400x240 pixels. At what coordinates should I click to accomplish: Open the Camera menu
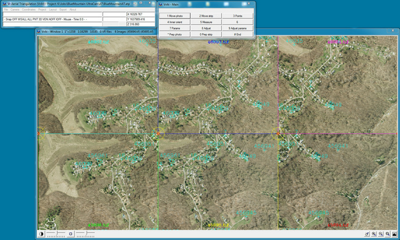[15, 10]
